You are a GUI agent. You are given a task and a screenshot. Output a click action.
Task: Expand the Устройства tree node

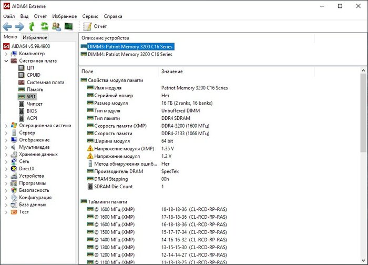(x=6, y=176)
